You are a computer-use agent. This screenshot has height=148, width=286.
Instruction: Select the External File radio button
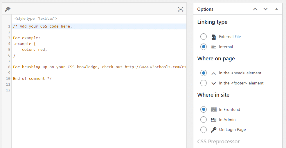(x=204, y=37)
